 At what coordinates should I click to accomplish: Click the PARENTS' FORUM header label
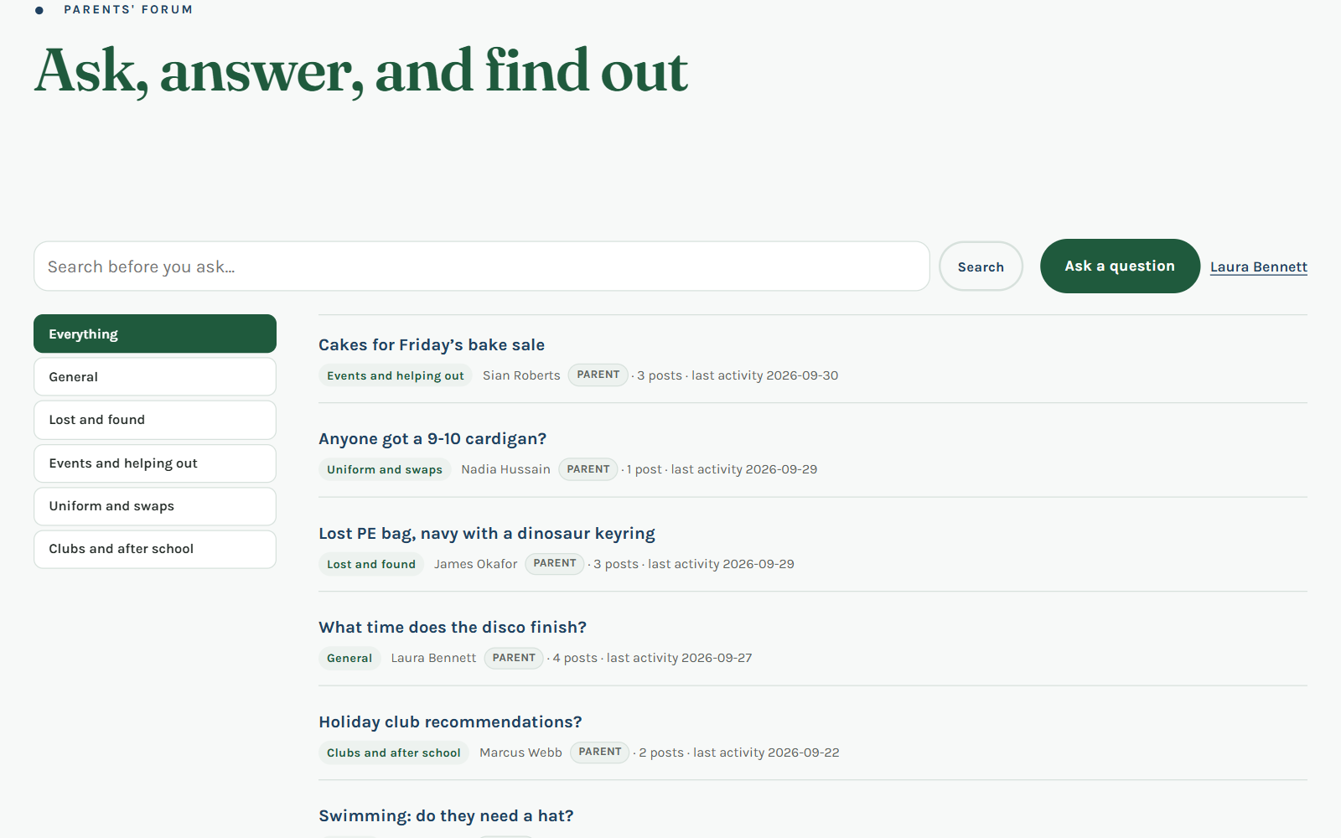click(128, 9)
